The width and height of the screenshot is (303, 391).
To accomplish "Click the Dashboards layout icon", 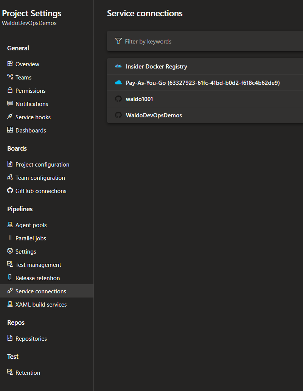I will click(x=10, y=130).
